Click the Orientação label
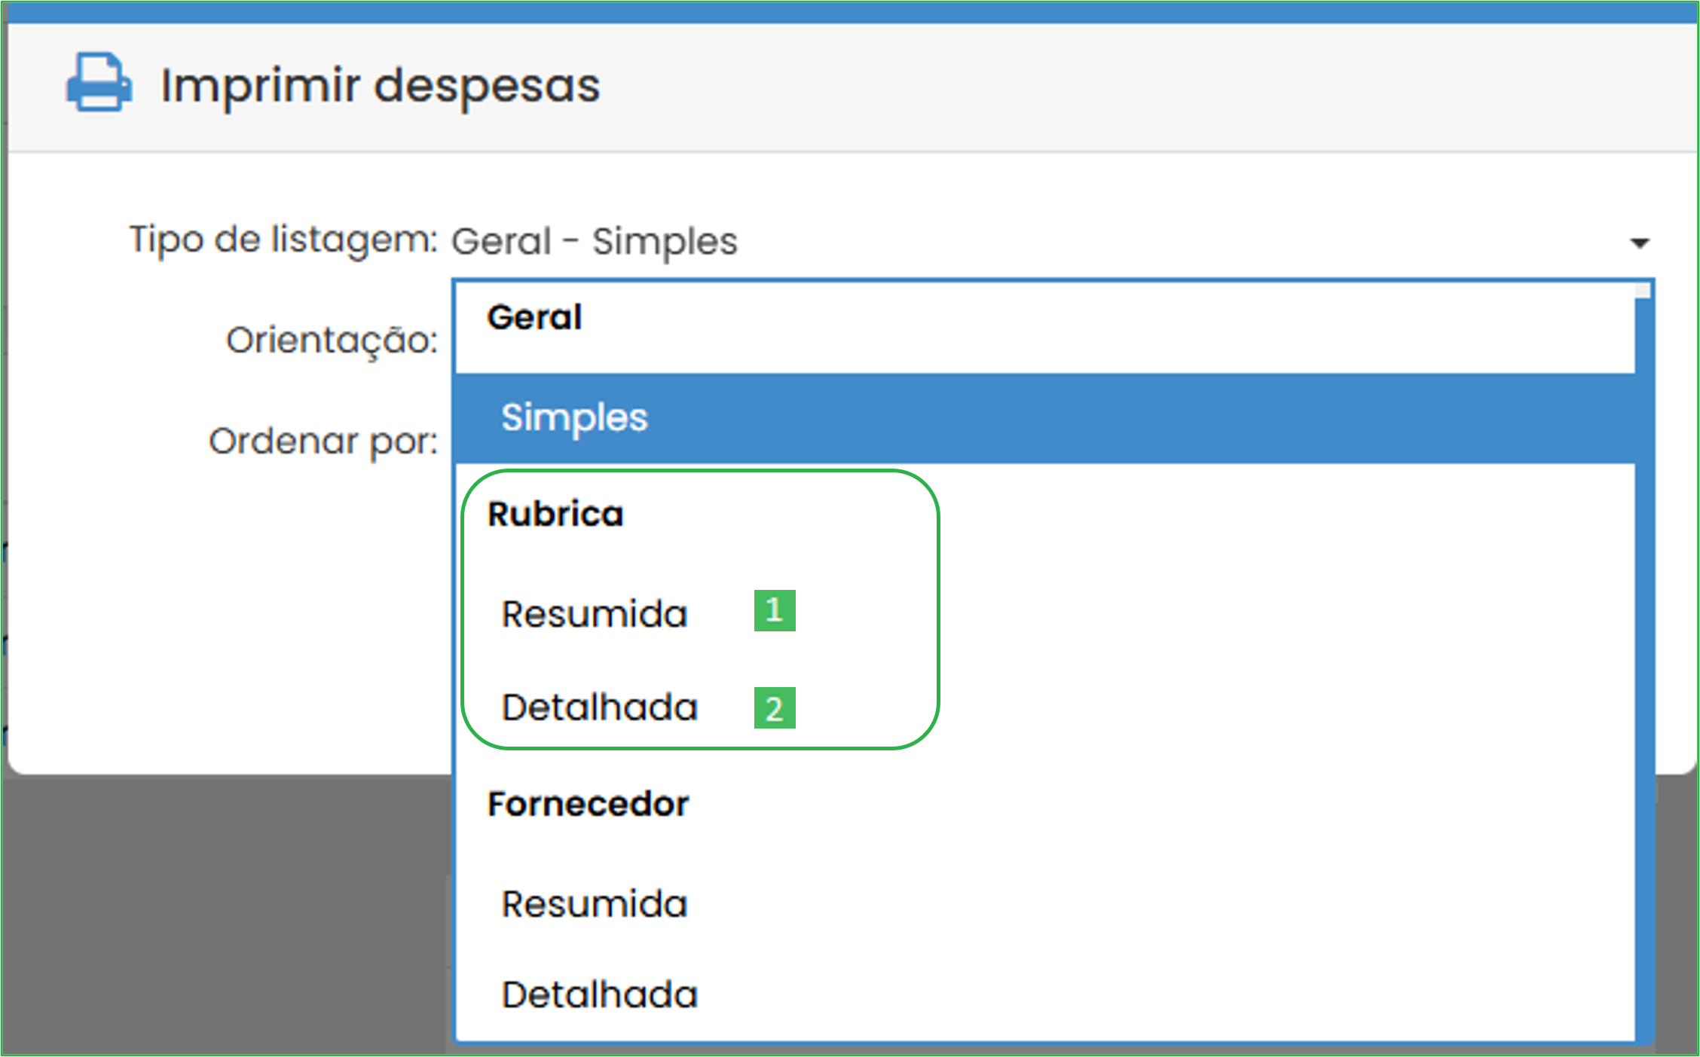 [x=332, y=341]
